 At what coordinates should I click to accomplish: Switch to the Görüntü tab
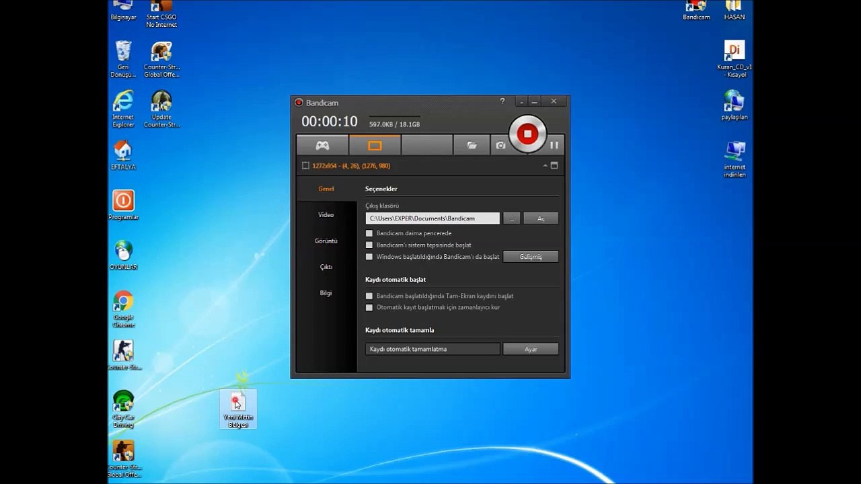click(x=326, y=241)
